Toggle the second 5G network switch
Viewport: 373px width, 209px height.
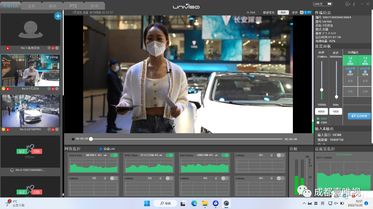[170, 178]
